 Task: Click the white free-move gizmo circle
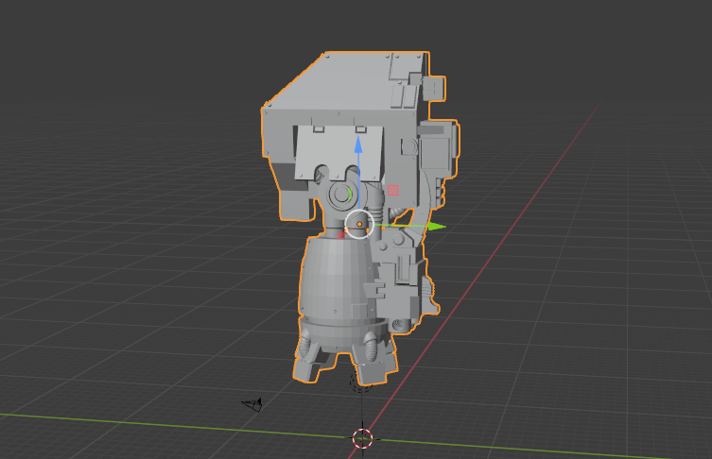pos(359,224)
